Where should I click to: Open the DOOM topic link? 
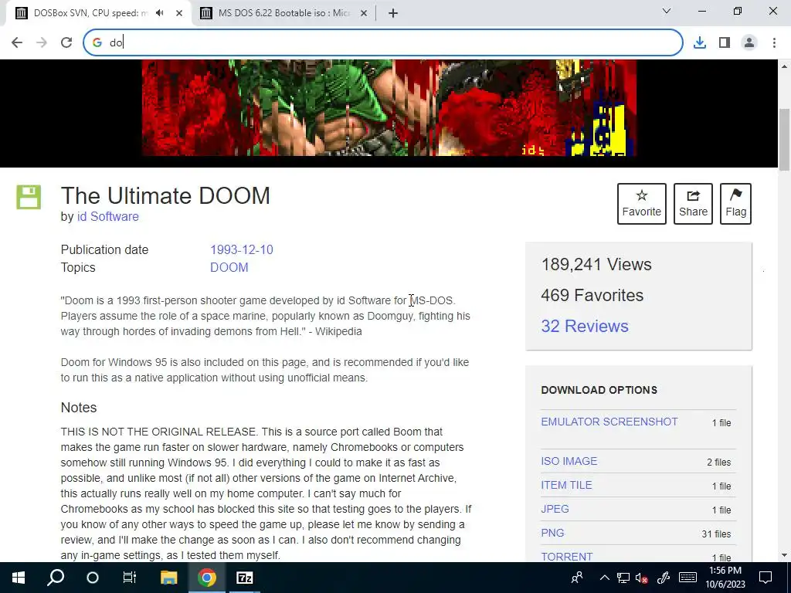pyautogui.click(x=229, y=267)
